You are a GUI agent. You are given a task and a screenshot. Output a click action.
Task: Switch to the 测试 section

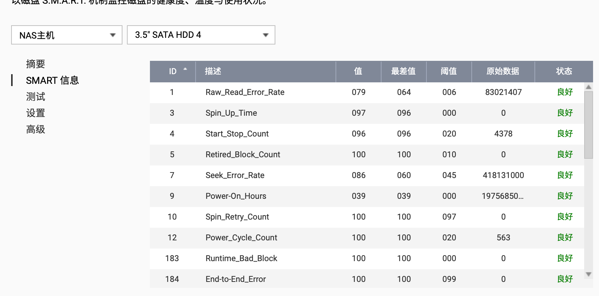36,97
